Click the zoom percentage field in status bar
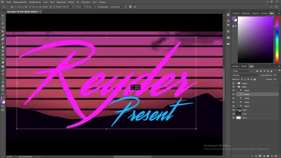The image size is (281, 158). pyautogui.click(x=9, y=157)
